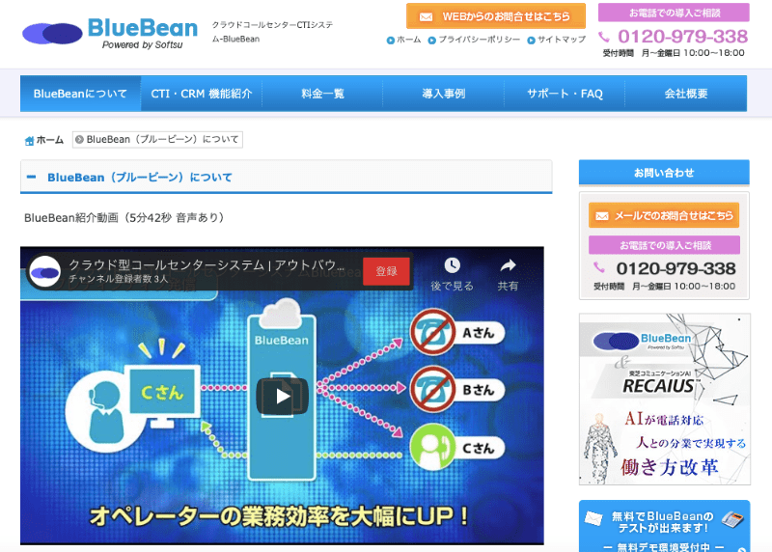
Task: Click the red 登録 subscribe button
Action: click(387, 271)
